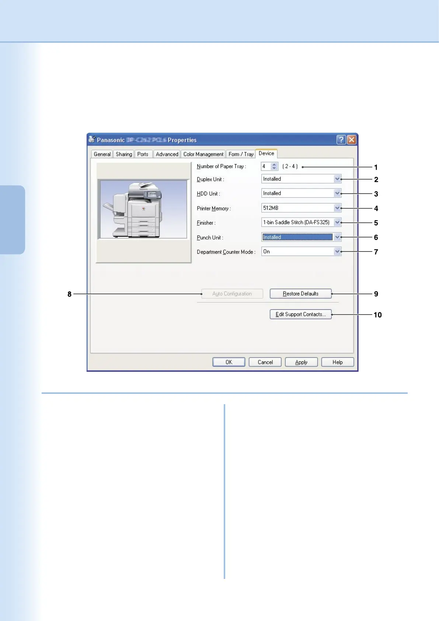439x621 pixels.
Task: Switch to the General tab
Action: (x=102, y=154)
